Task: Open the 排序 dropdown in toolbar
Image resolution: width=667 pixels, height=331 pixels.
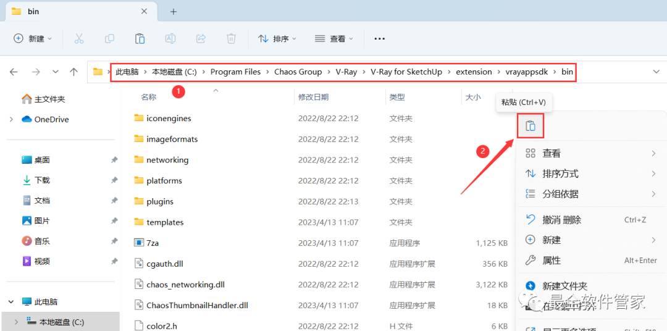Action: click(277, 39)
